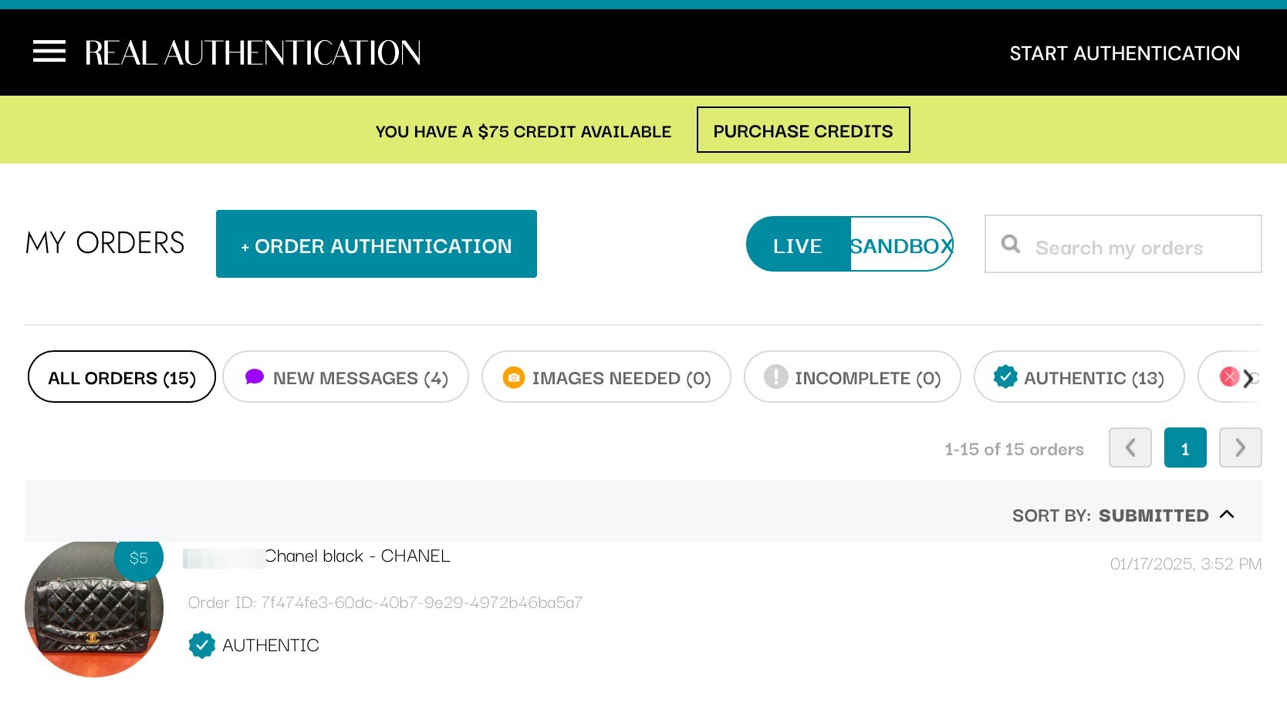This screenshot has height=706, width=1287.
Task: Select the All Orders (15) filter
Action: click(122, 377)
